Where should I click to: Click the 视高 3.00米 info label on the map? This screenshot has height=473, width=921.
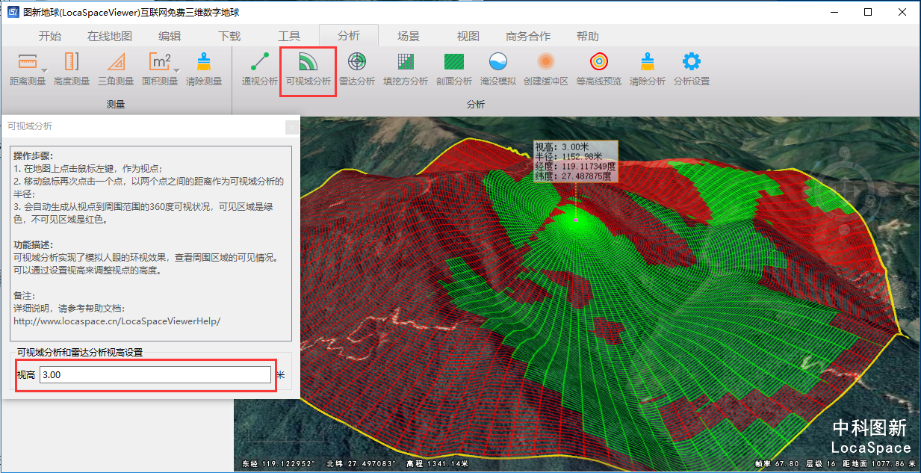tap(575, 161)
